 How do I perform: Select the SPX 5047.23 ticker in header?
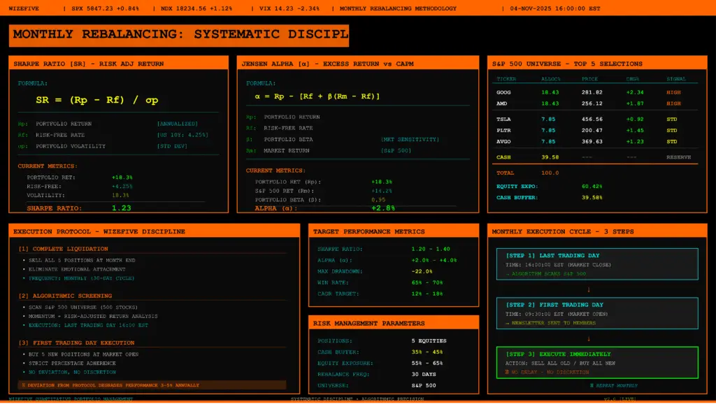click(x=106, y=8)
